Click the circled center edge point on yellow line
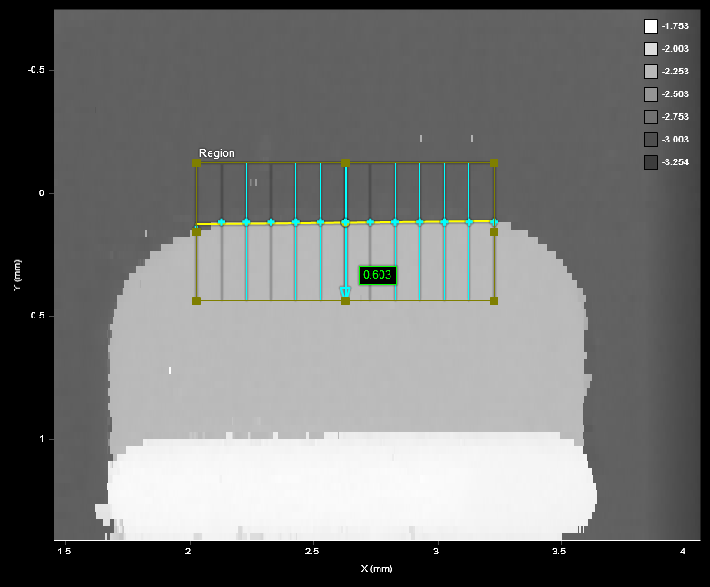The height and width of the screenshot is (587, 710). point(346,222)
